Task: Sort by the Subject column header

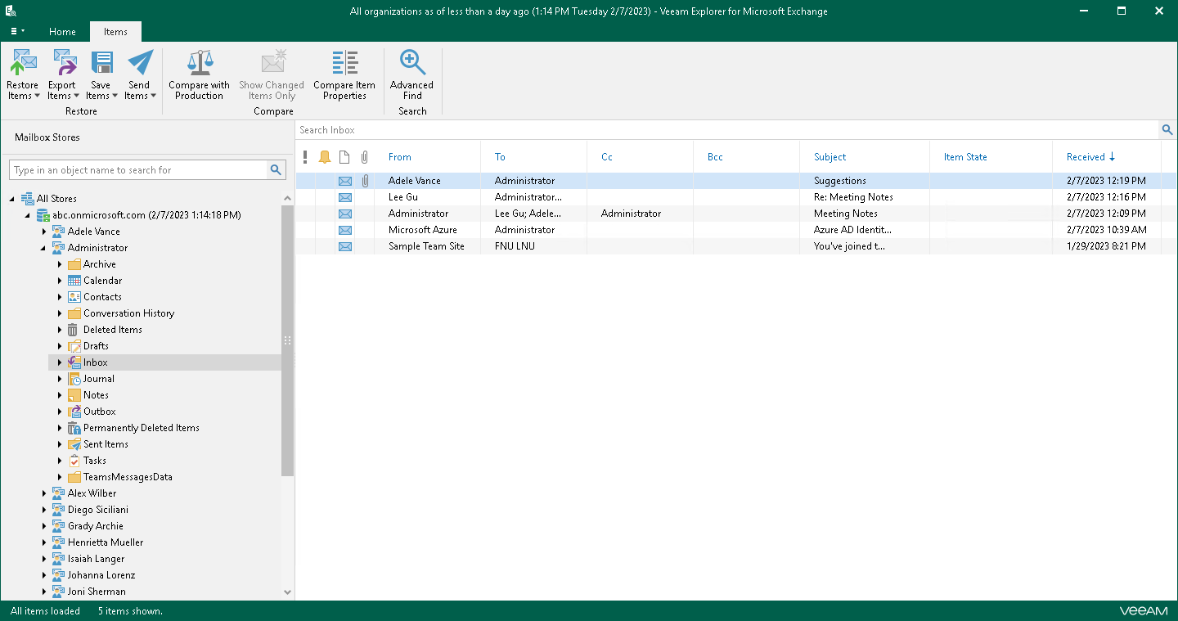Action: [x=830, y=157]
